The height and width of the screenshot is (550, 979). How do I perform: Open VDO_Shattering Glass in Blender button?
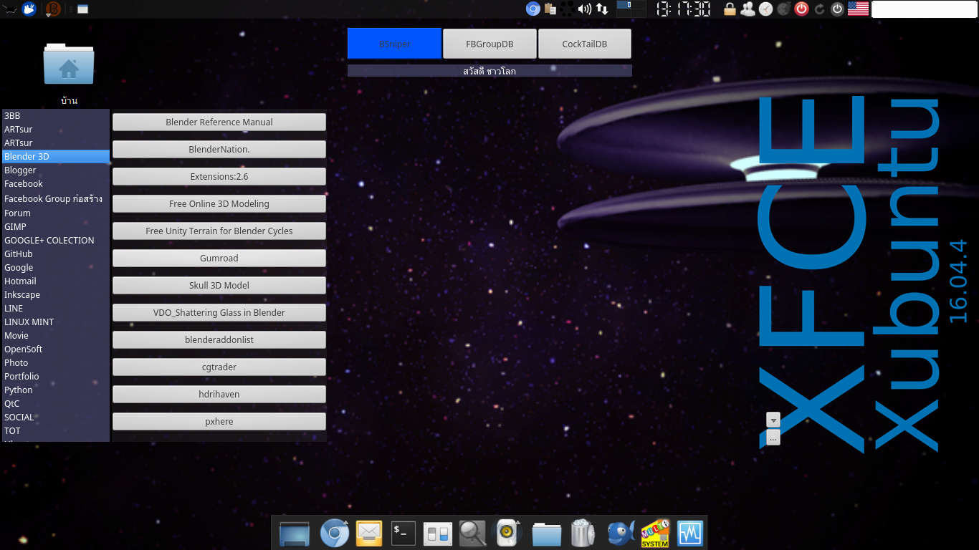pos(219,312)
